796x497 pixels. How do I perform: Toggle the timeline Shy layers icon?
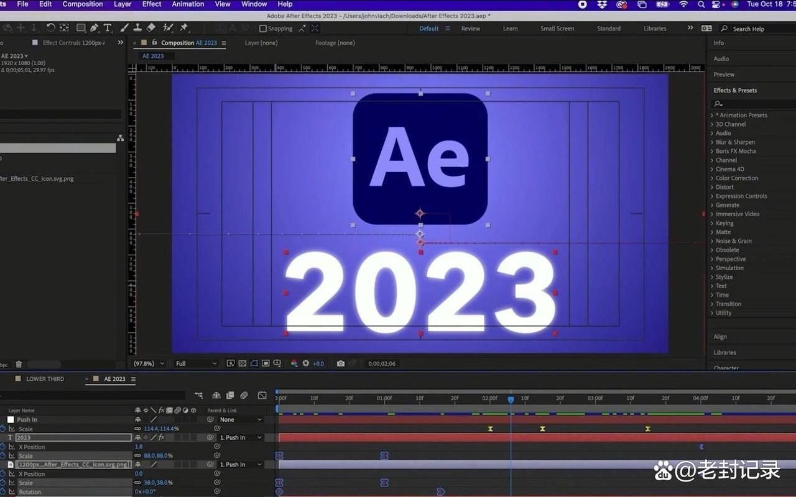coord(216,395)
